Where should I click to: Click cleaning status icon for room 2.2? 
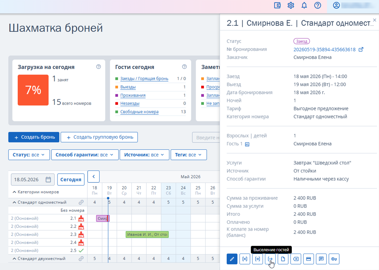pos(81,226)
